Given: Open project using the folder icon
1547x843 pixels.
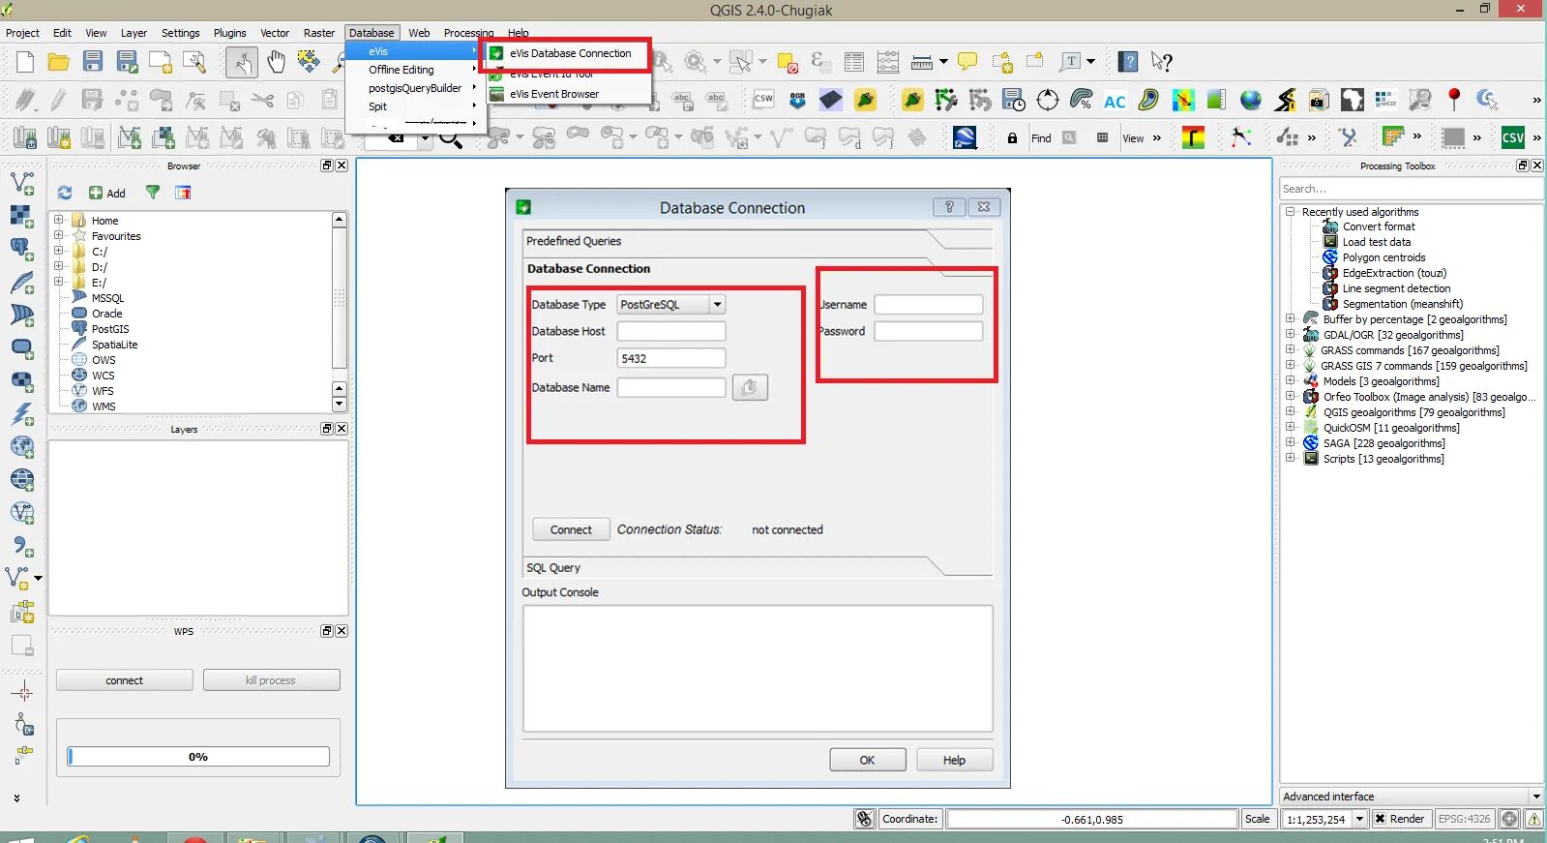Looking at the screenshot, I should (59, 62).
